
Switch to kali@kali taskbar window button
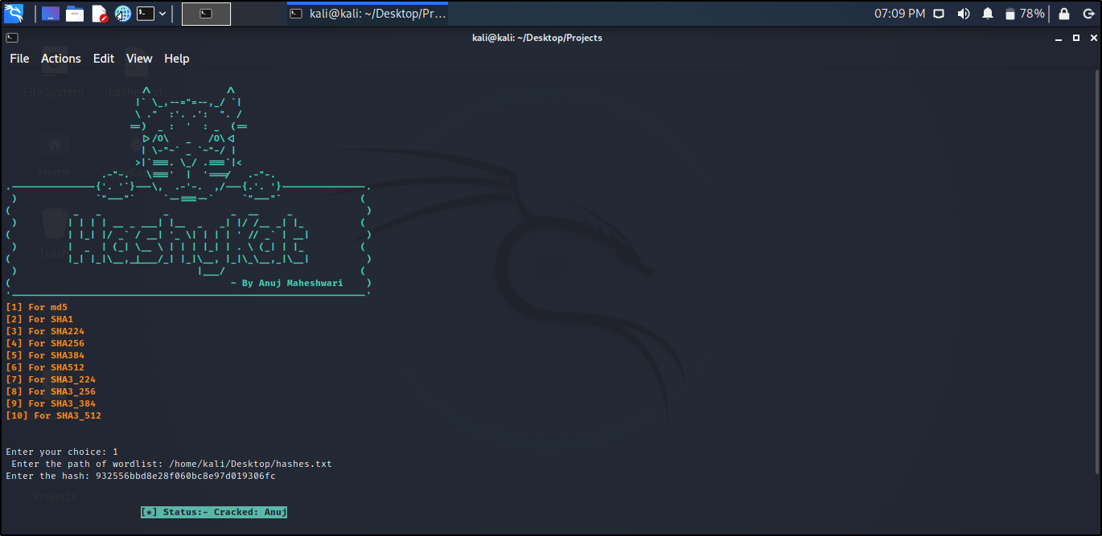(x=368, y=14)
